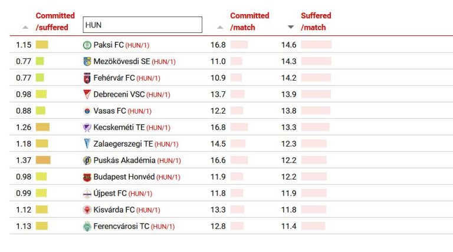453x252 pixels.
Task: Click the yellow-green ratio bar for Mezőkövesdi SE
Action: (40, 61)
